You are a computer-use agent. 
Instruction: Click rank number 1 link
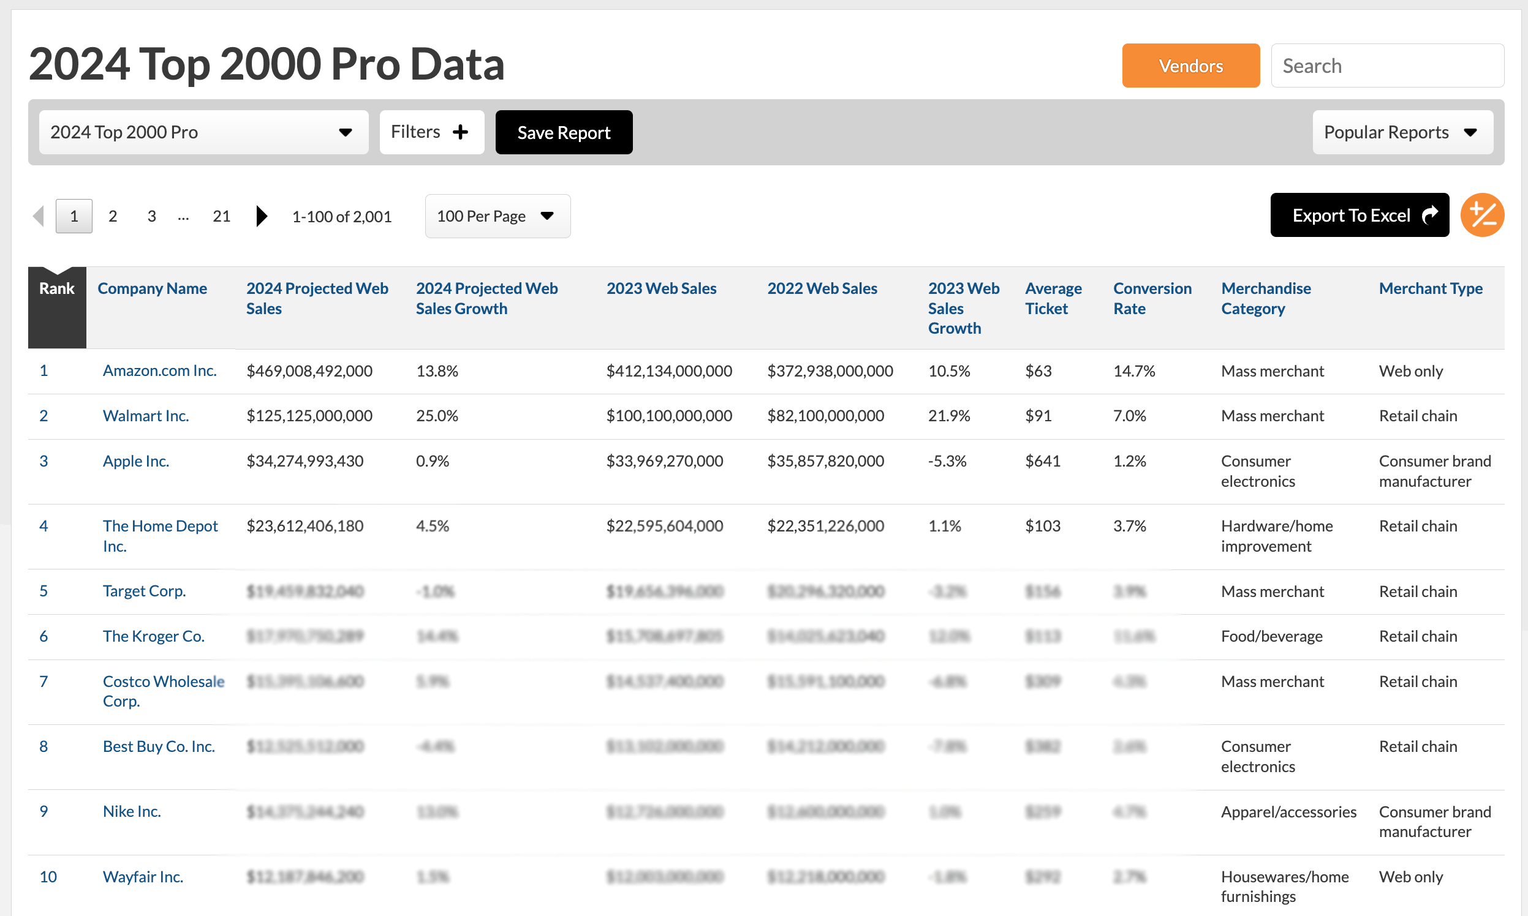tap(43, 370)
